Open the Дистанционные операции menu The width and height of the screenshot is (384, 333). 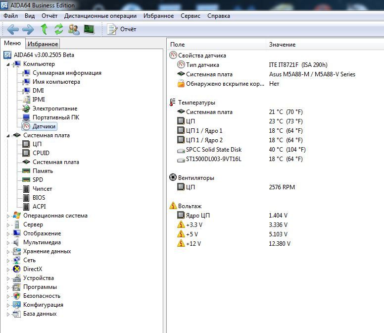point(100,16)
